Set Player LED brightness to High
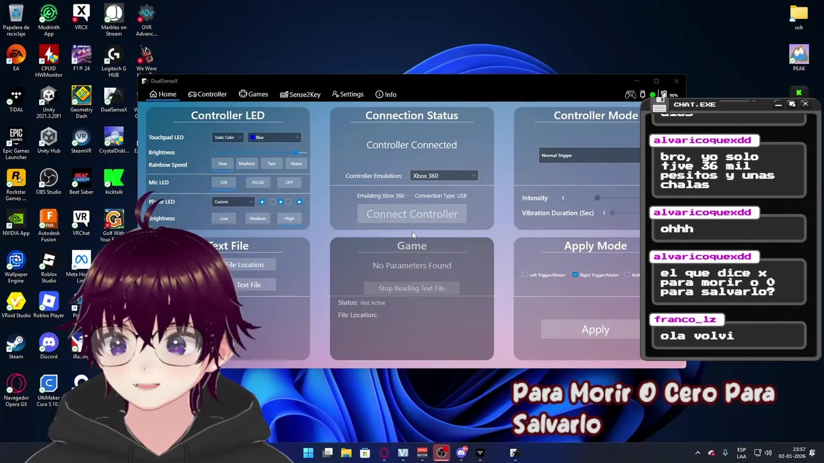 (x=289, y=218)
